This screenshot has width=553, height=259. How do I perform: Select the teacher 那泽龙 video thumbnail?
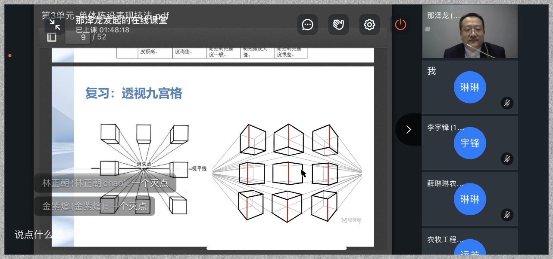click(x=470, y=32)
